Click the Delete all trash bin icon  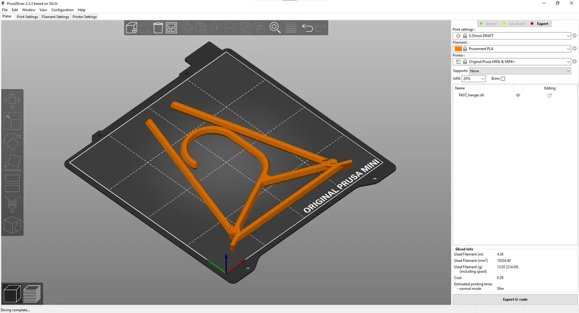(x=158, y=28)
